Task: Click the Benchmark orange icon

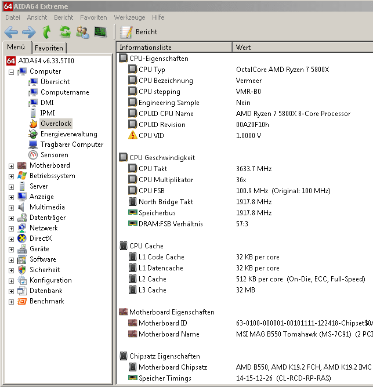Action: click(x=22, y=301)
